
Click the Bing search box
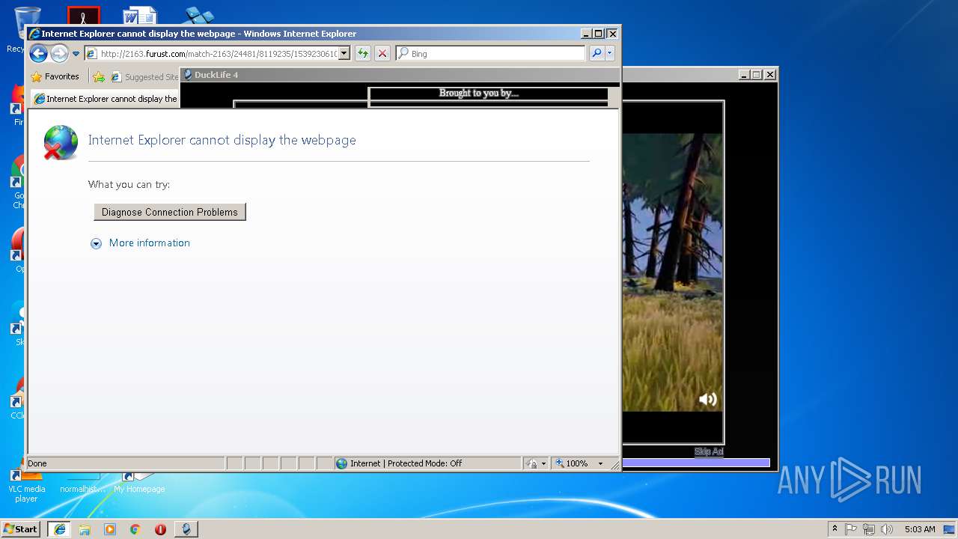tap(490, 54)
